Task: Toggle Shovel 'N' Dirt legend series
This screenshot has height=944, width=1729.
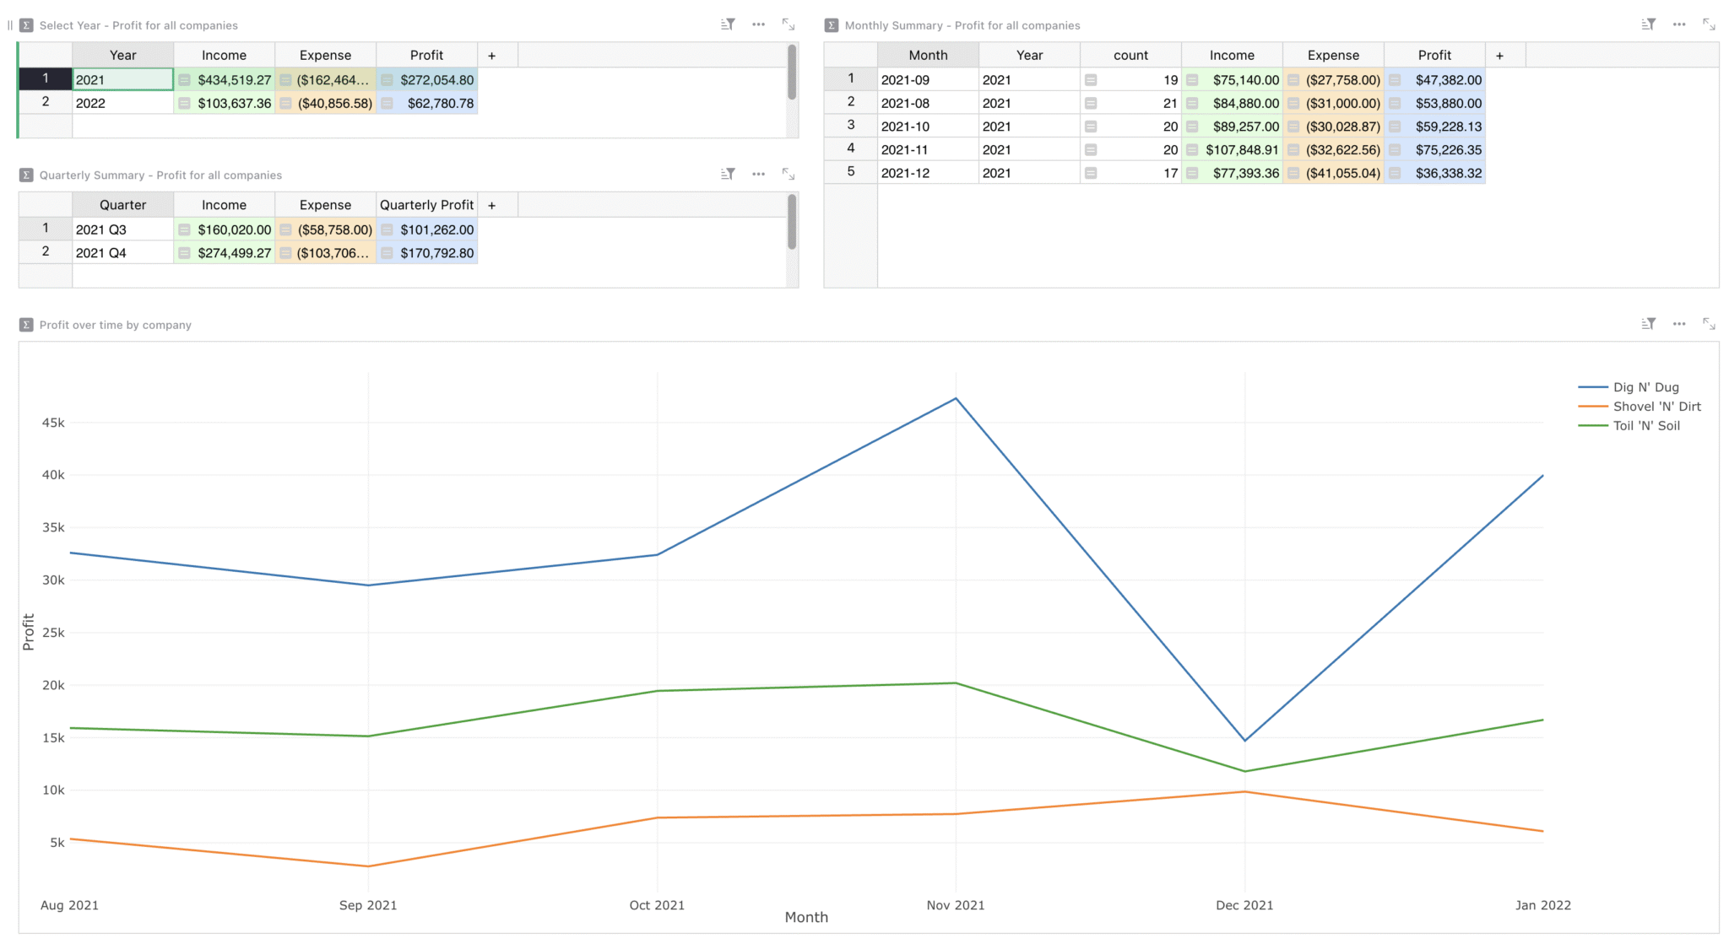Action: (1656, 407)
